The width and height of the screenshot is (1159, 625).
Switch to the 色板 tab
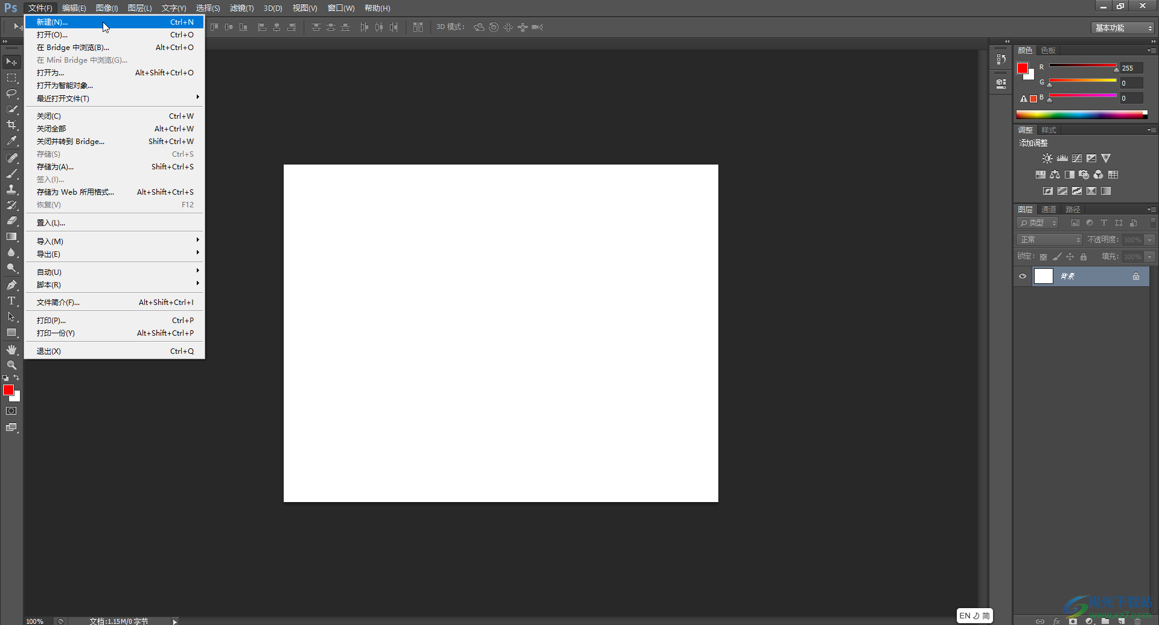pyautogui.click(x=1049, y=51)
